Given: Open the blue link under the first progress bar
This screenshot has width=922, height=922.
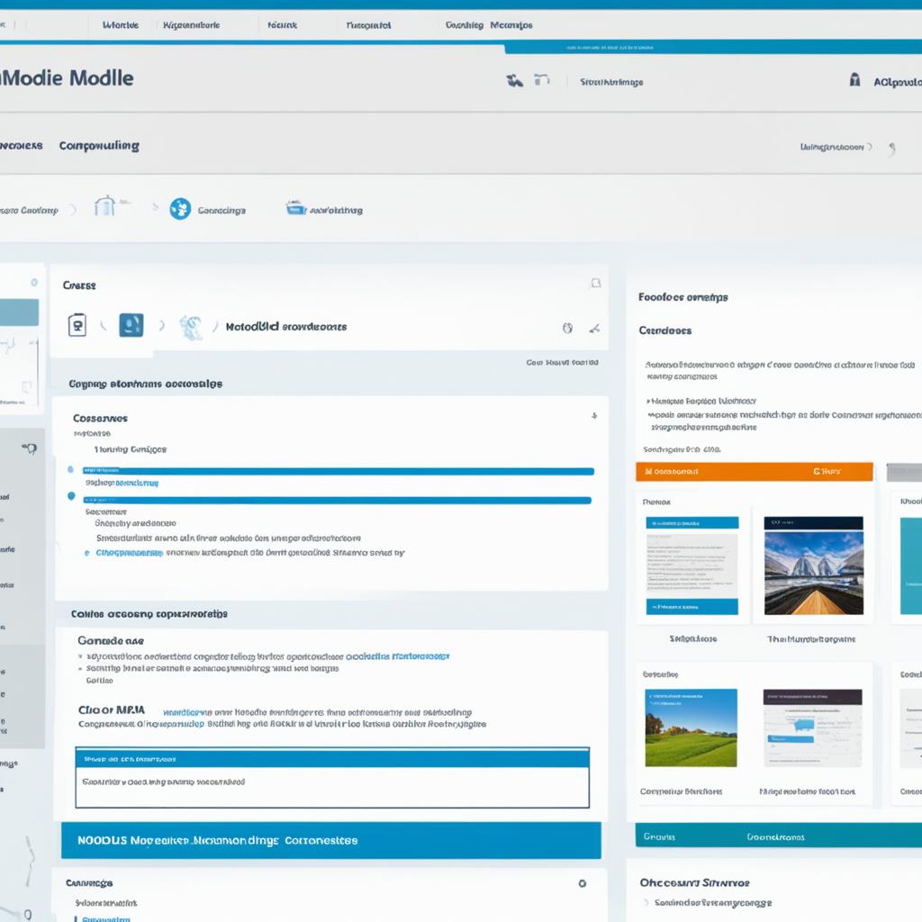Looking at the screenshot, I should [137, 483].
